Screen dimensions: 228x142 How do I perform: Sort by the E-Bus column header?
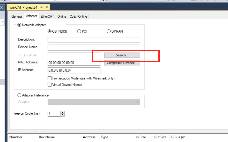click(180, 137)
